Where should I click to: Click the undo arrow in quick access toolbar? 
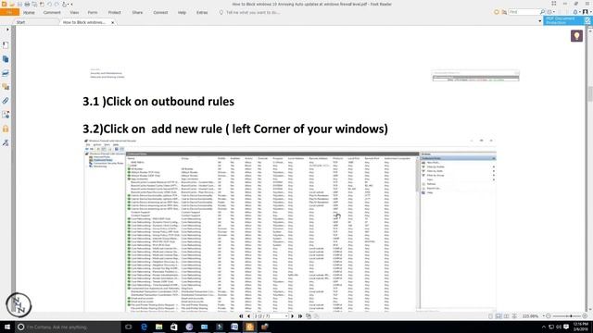coord(49,4)
